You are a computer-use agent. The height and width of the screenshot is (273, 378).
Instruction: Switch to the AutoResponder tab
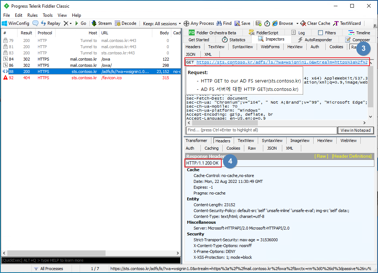click(315, 40)
